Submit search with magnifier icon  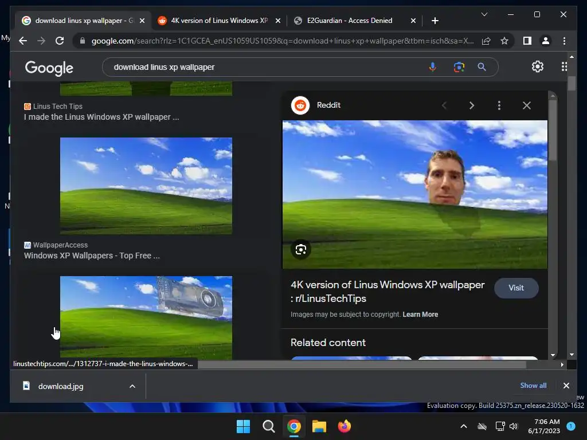482,67
